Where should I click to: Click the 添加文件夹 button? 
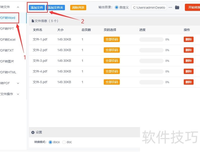point(55,7)
